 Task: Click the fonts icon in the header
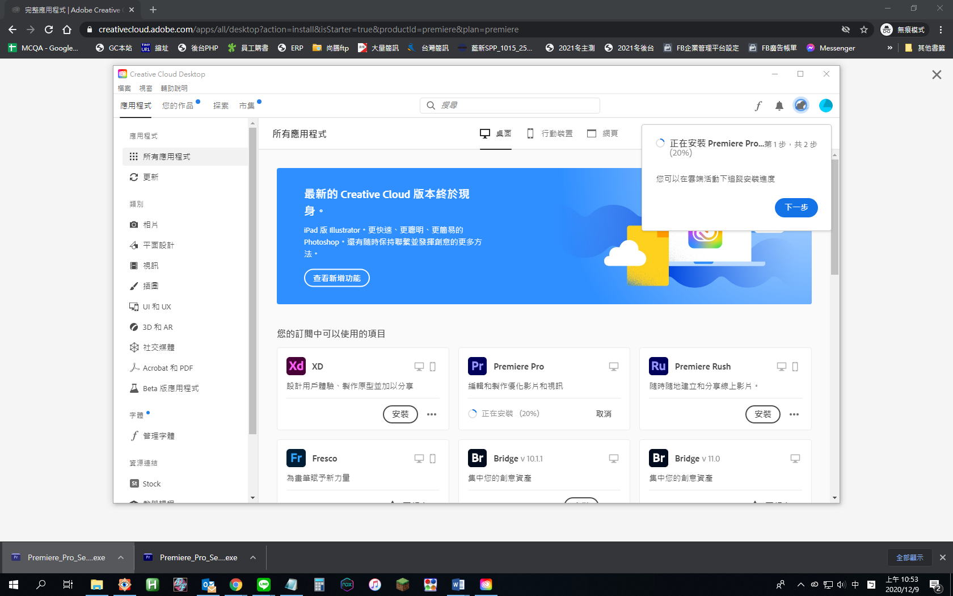[758, 106]
